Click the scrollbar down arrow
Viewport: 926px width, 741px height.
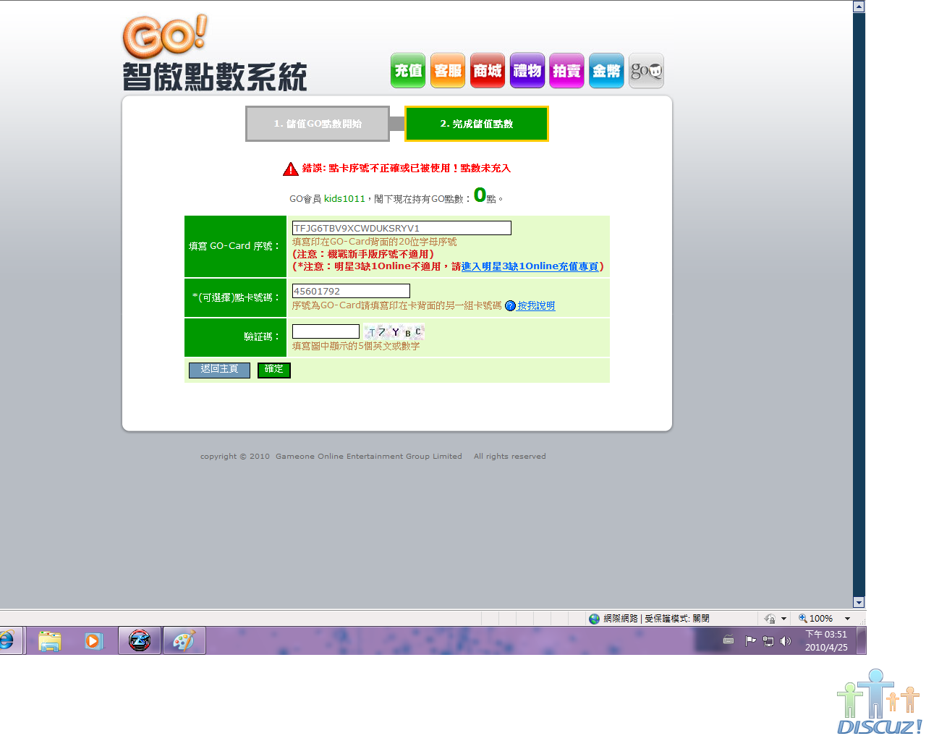pyautogui.click(x=859, y=602)
